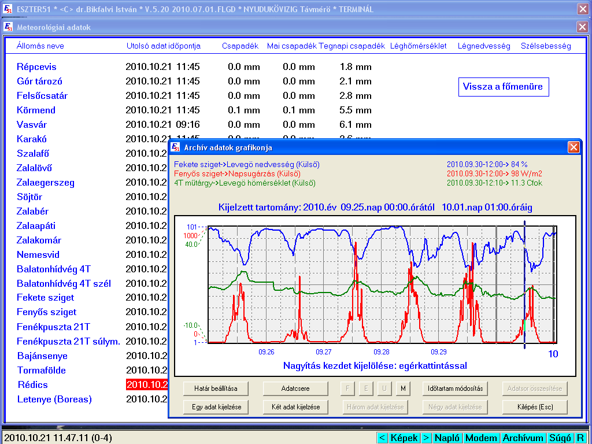This screenshot has height=444, width=592.
Task: Select the Fenékpuszta 21T station
Action: [53, 327]
